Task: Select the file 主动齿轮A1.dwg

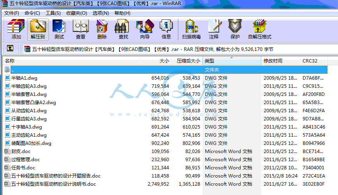Action: click(29, 135)
